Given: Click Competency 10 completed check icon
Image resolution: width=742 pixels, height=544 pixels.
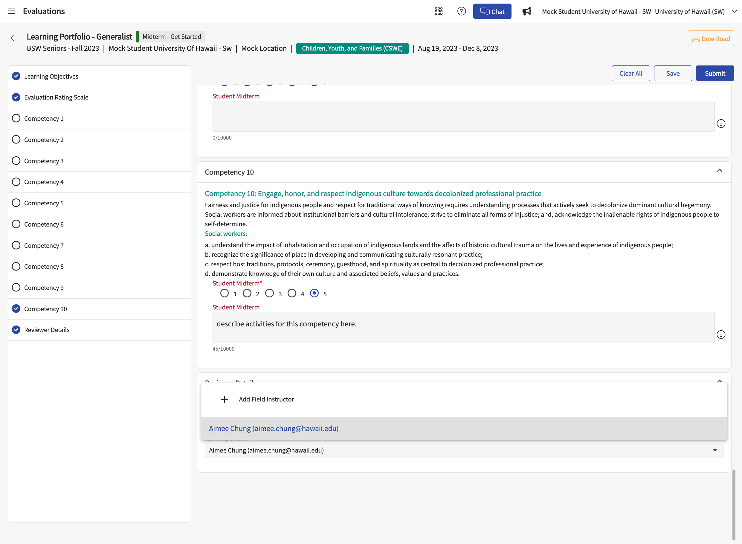Looking at the screenshot, I should point(16,308).
